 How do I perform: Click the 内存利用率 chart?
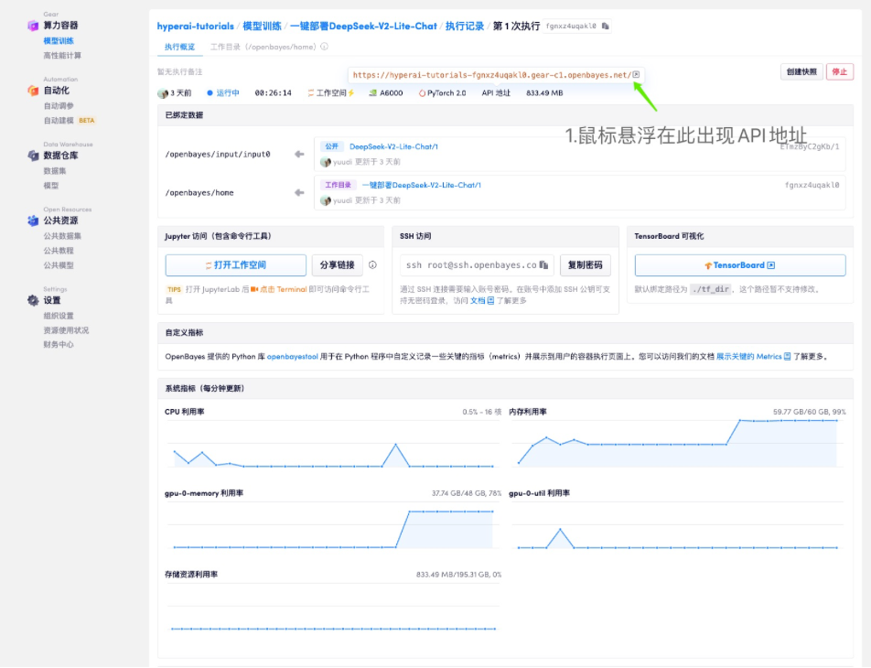click(677, 442)
